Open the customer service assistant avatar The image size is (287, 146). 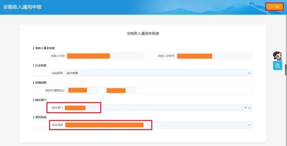[x=277, y=56]
